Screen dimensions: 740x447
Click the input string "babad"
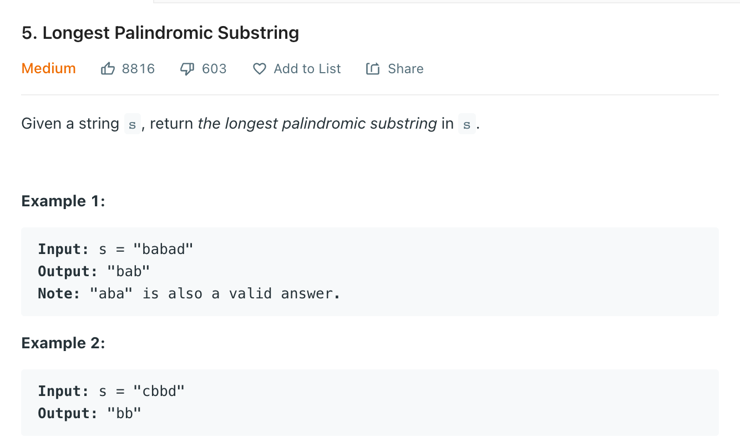click(163, 249)
